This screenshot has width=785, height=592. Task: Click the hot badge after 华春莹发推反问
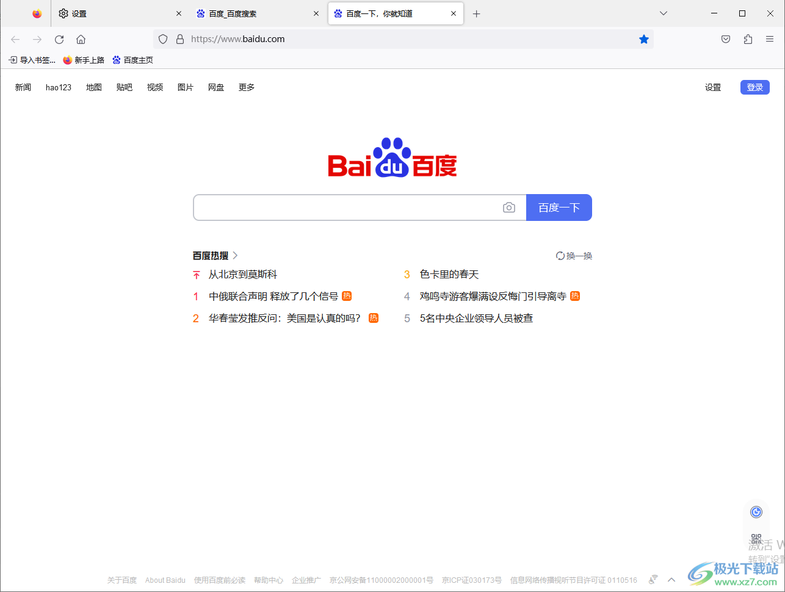pos(374,318)
